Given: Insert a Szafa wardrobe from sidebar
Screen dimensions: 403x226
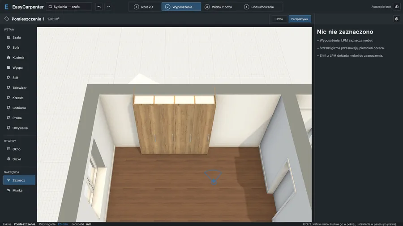Looking at the screenshot, I should 19,38.
